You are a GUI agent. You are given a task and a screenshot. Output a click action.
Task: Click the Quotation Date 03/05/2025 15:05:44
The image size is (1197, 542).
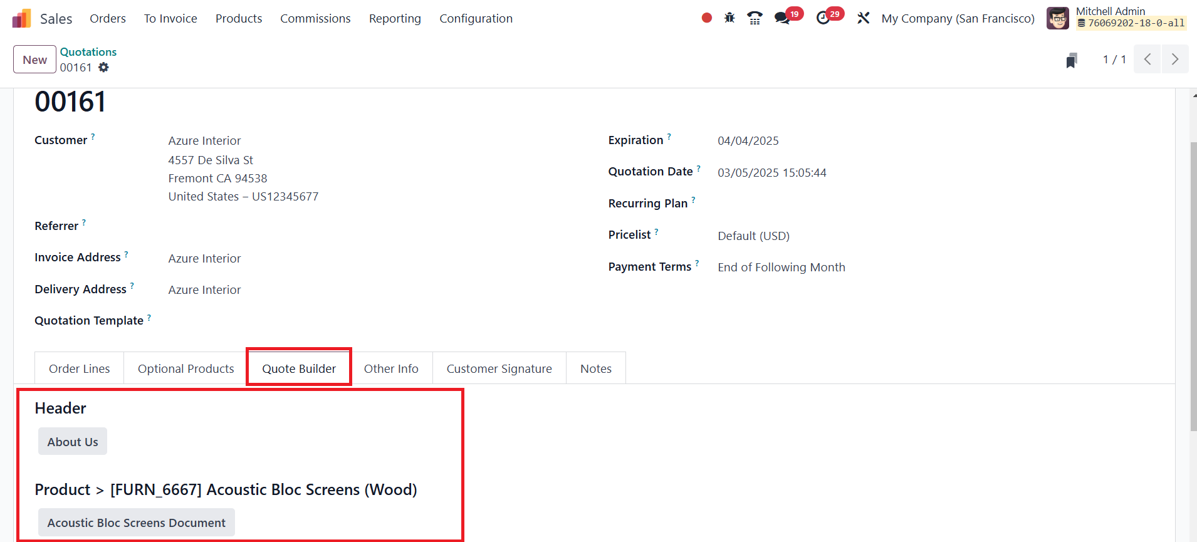pos(772,173)
